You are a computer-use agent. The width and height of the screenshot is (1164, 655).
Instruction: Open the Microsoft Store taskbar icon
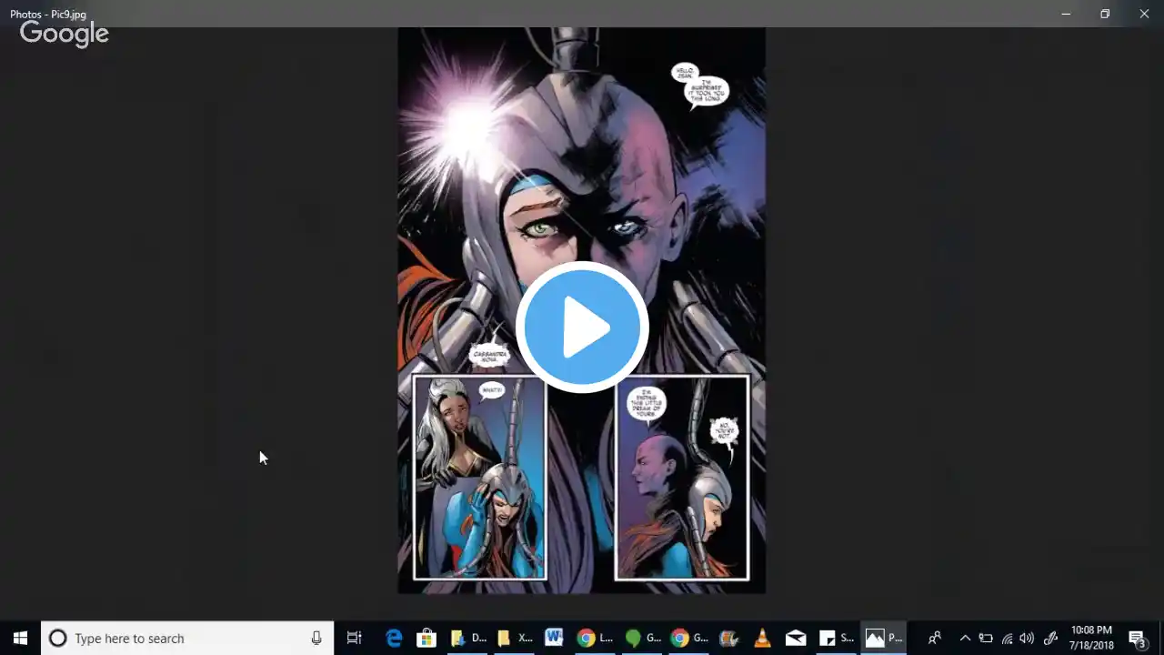click(x=426, y=639)
